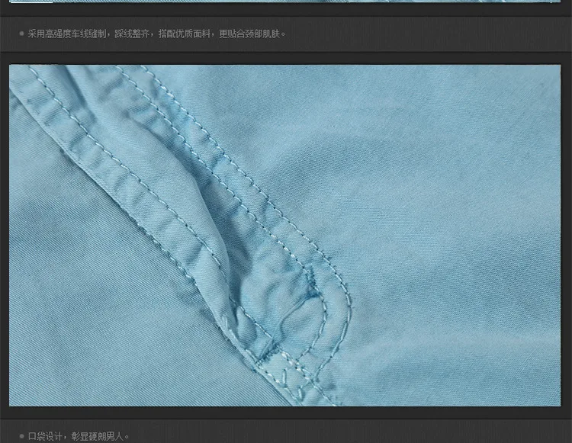Select caption text '采用高强度车线缝制，踩线整齐，搭配优质面料，更贴合颈部肌肤。'
572x443 pixels.
click(x=157, y=34)
